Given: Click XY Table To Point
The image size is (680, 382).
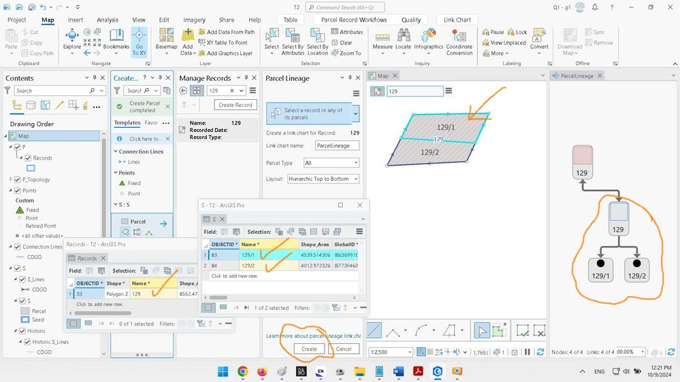Looking at the screenshot, I should [223, 42].
